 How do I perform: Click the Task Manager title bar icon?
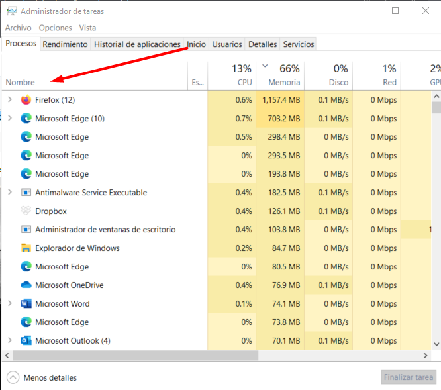point(12,11)
